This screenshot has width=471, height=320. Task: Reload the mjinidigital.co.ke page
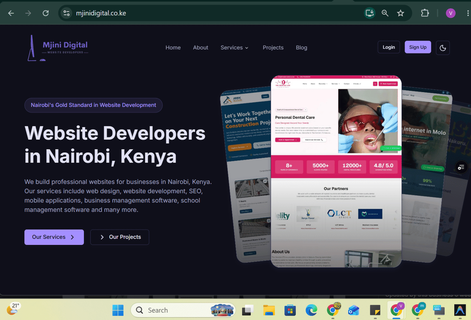pyautogui.click(x=46, y=13)
